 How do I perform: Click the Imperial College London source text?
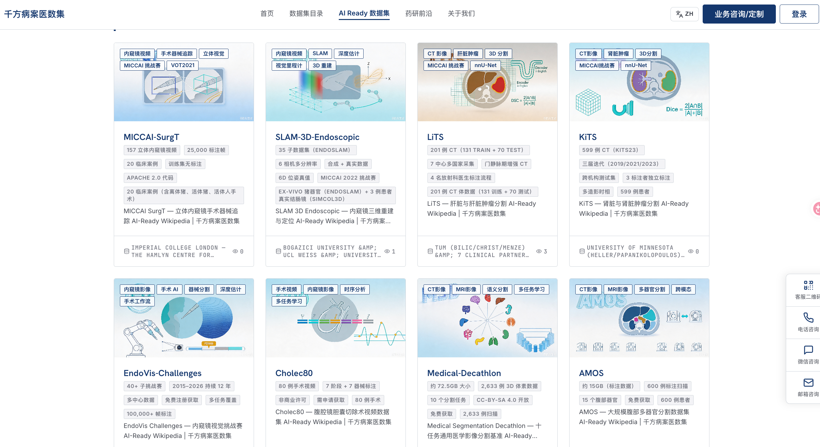pos(179,251)
